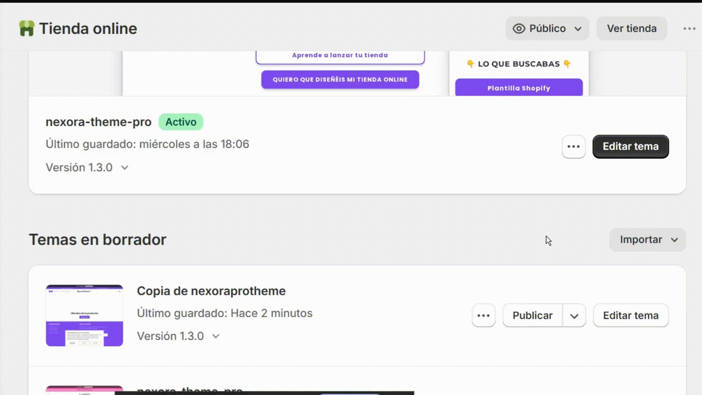Expand Versión 1.3.0 of Copia de nexoraprotheme

[178, 336]
